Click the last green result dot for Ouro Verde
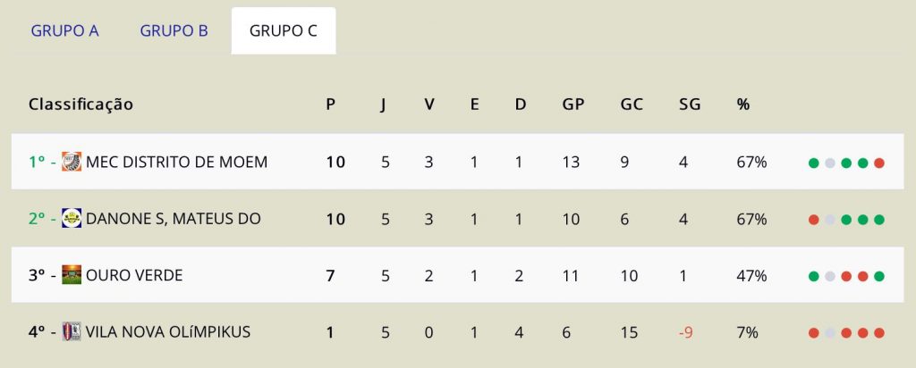This screenshot has width=916, height=368. click(x=878, y=276)
